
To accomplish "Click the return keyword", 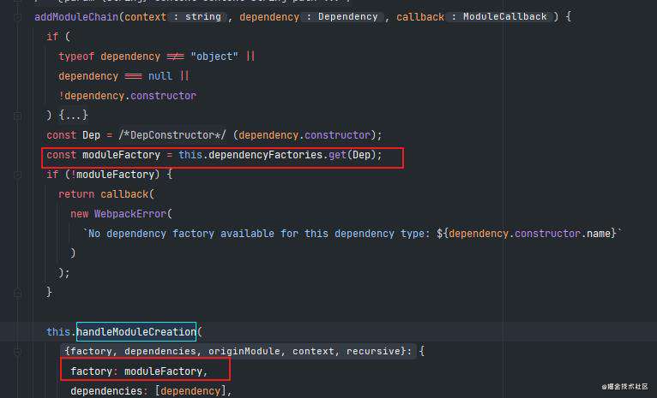I will [x=76, y=194].
